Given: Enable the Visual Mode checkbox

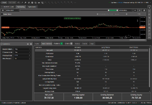Looking at the screenshot, I should 2,14.
